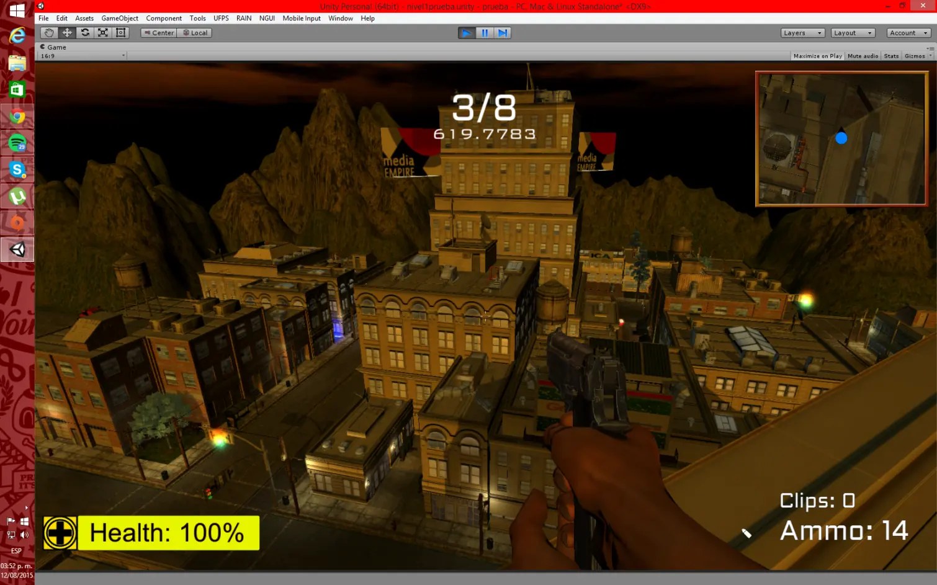Open the Mobile Input menu
937x585 pixels.
click(x=302, y=18)
